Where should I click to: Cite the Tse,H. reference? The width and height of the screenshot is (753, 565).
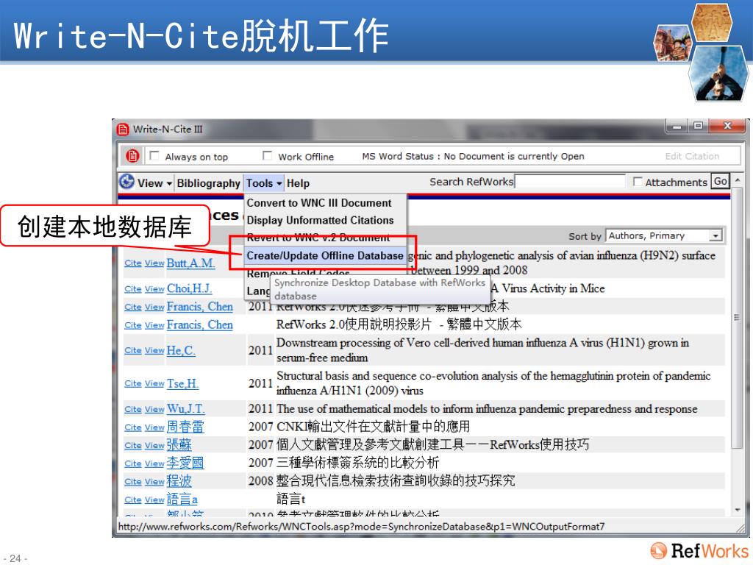pyautogui.click(x=133, y=383)
